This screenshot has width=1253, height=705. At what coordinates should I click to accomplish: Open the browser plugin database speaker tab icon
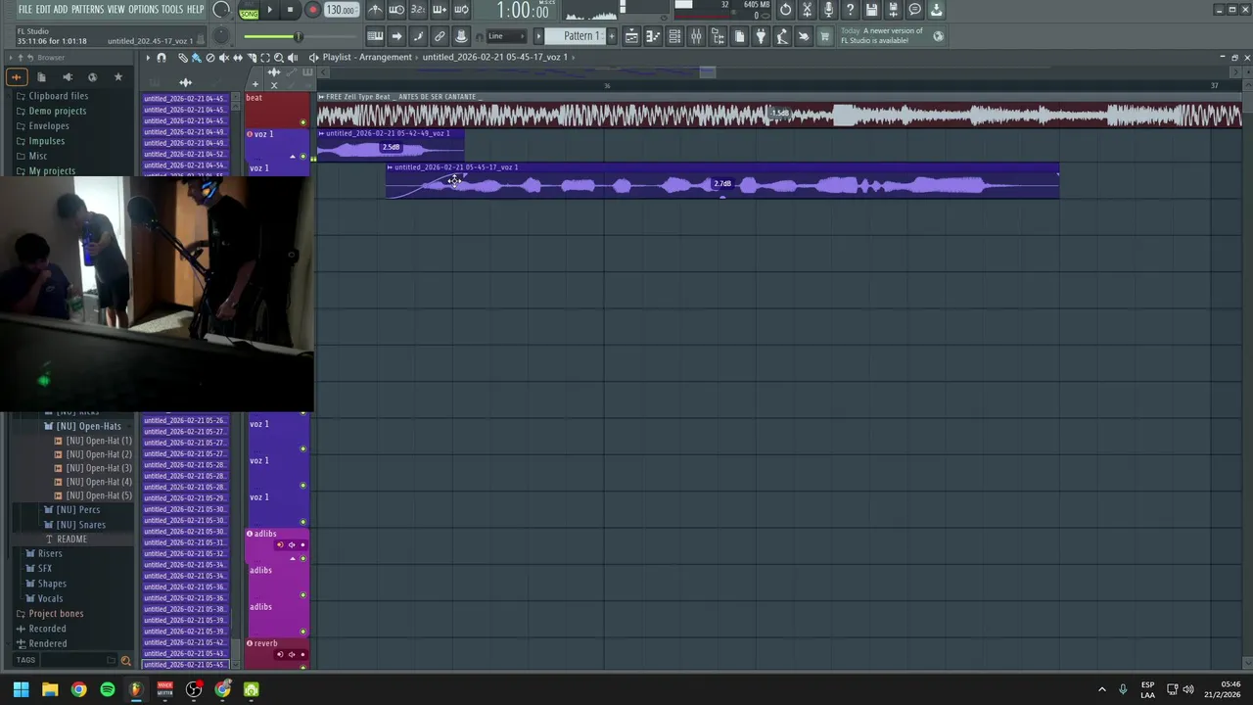coord(67,76)
